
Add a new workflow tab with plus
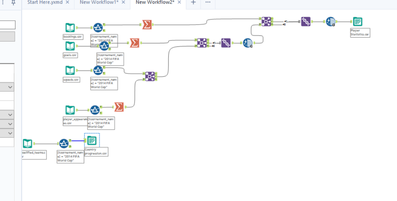pos(193,2)
